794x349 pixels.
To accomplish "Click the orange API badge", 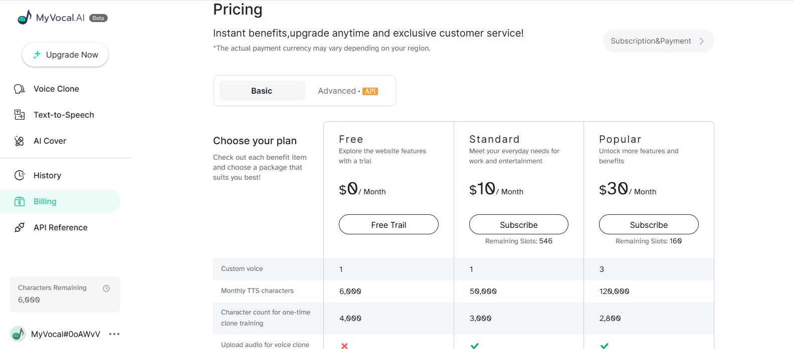I will click(370, 91).
